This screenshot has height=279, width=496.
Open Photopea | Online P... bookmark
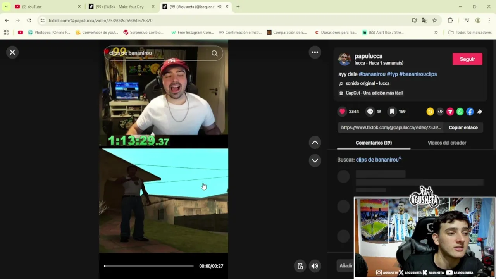(x=49, y=33)
